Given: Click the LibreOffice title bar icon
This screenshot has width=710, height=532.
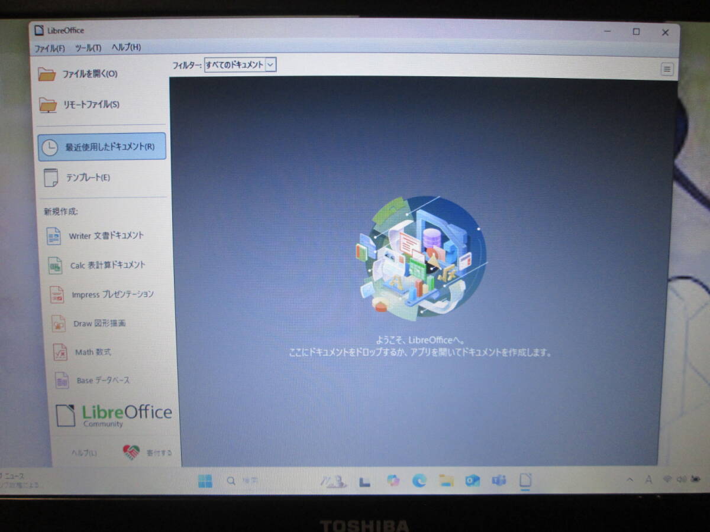Looking at the screenshot, I should click(39, 31).
